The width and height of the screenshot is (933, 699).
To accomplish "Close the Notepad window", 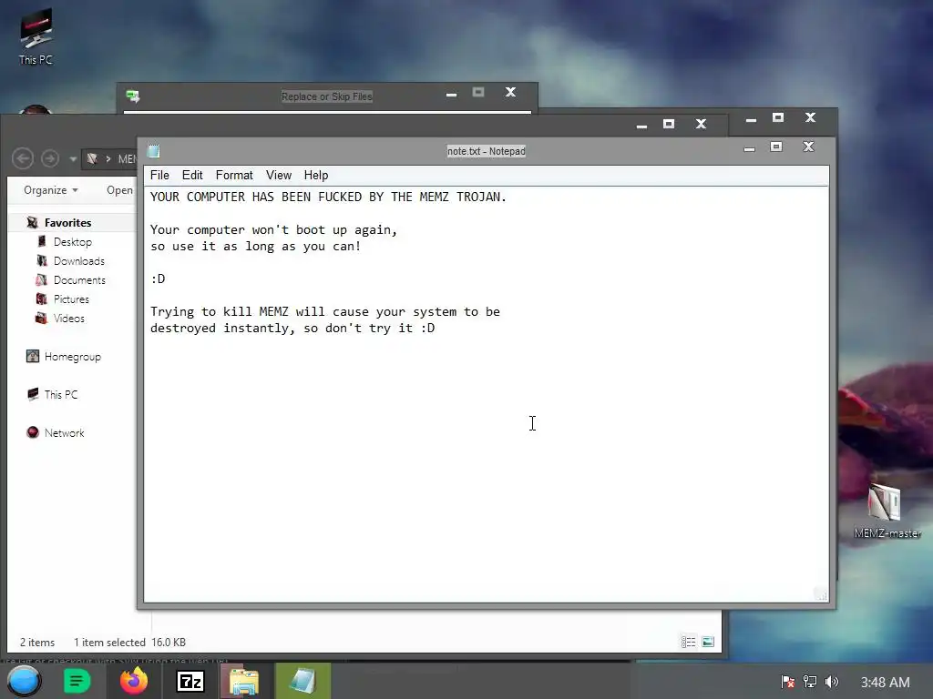I will pyautogui.click(x=808, y=147).
